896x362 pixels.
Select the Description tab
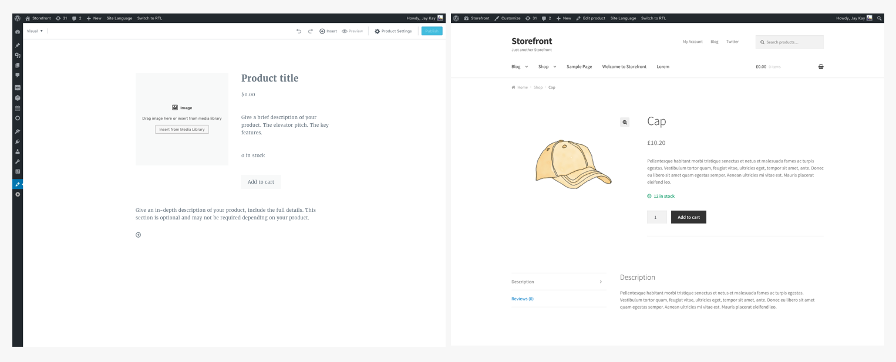[x=523, y=282]
